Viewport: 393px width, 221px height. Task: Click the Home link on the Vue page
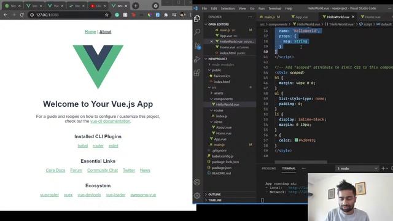[x=90, y=32]
